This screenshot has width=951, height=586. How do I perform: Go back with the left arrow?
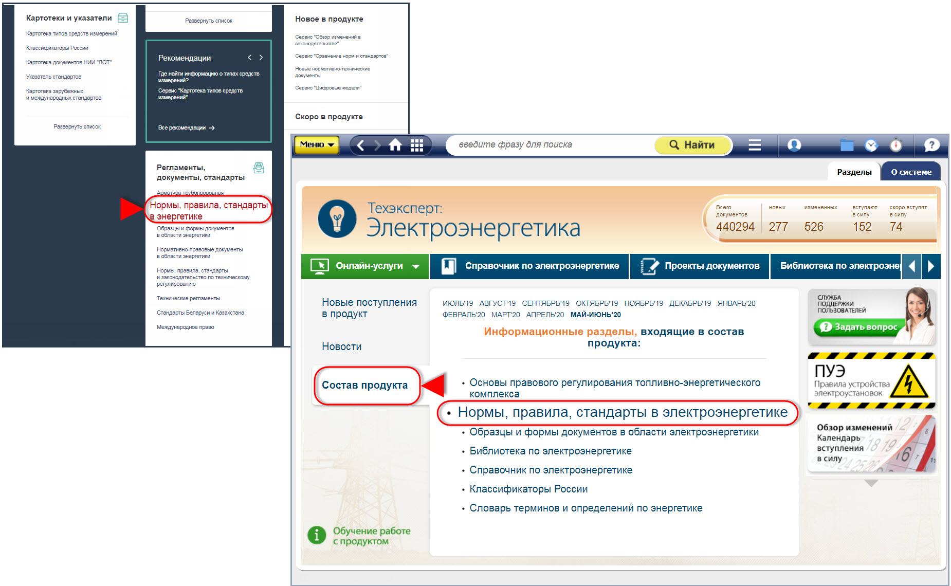point(361,145)
